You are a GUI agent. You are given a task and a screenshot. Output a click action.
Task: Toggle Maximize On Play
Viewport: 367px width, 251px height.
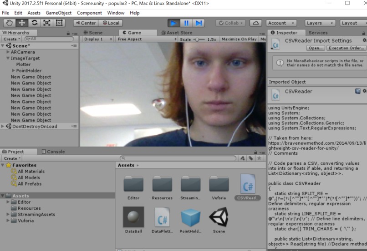(x=239, y=39)
